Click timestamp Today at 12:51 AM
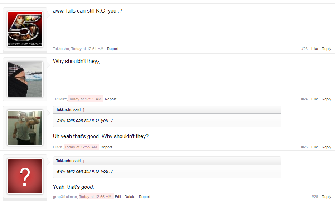335x201 pixels. pyautogui.click(x=87, y=49)
